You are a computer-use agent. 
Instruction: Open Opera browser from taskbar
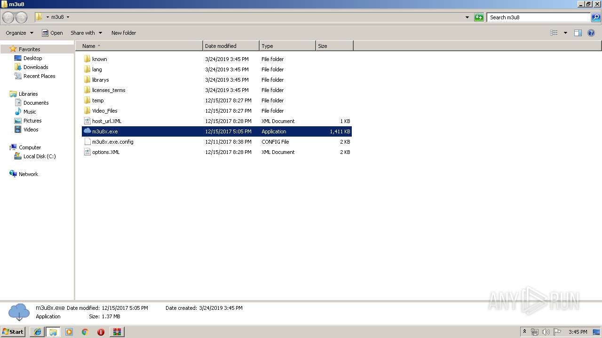101,332
